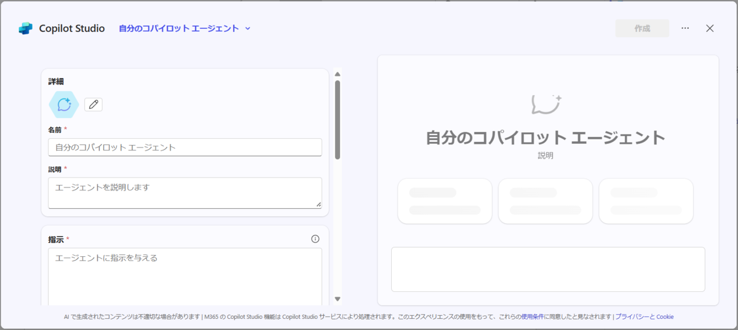The height and width of the screenshot is (330, 738).
Task: Select the middle starter prompt card
Action: click(546, 201)
